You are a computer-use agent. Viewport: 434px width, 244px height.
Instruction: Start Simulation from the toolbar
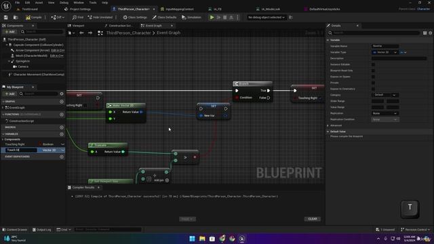click(191, 18)
